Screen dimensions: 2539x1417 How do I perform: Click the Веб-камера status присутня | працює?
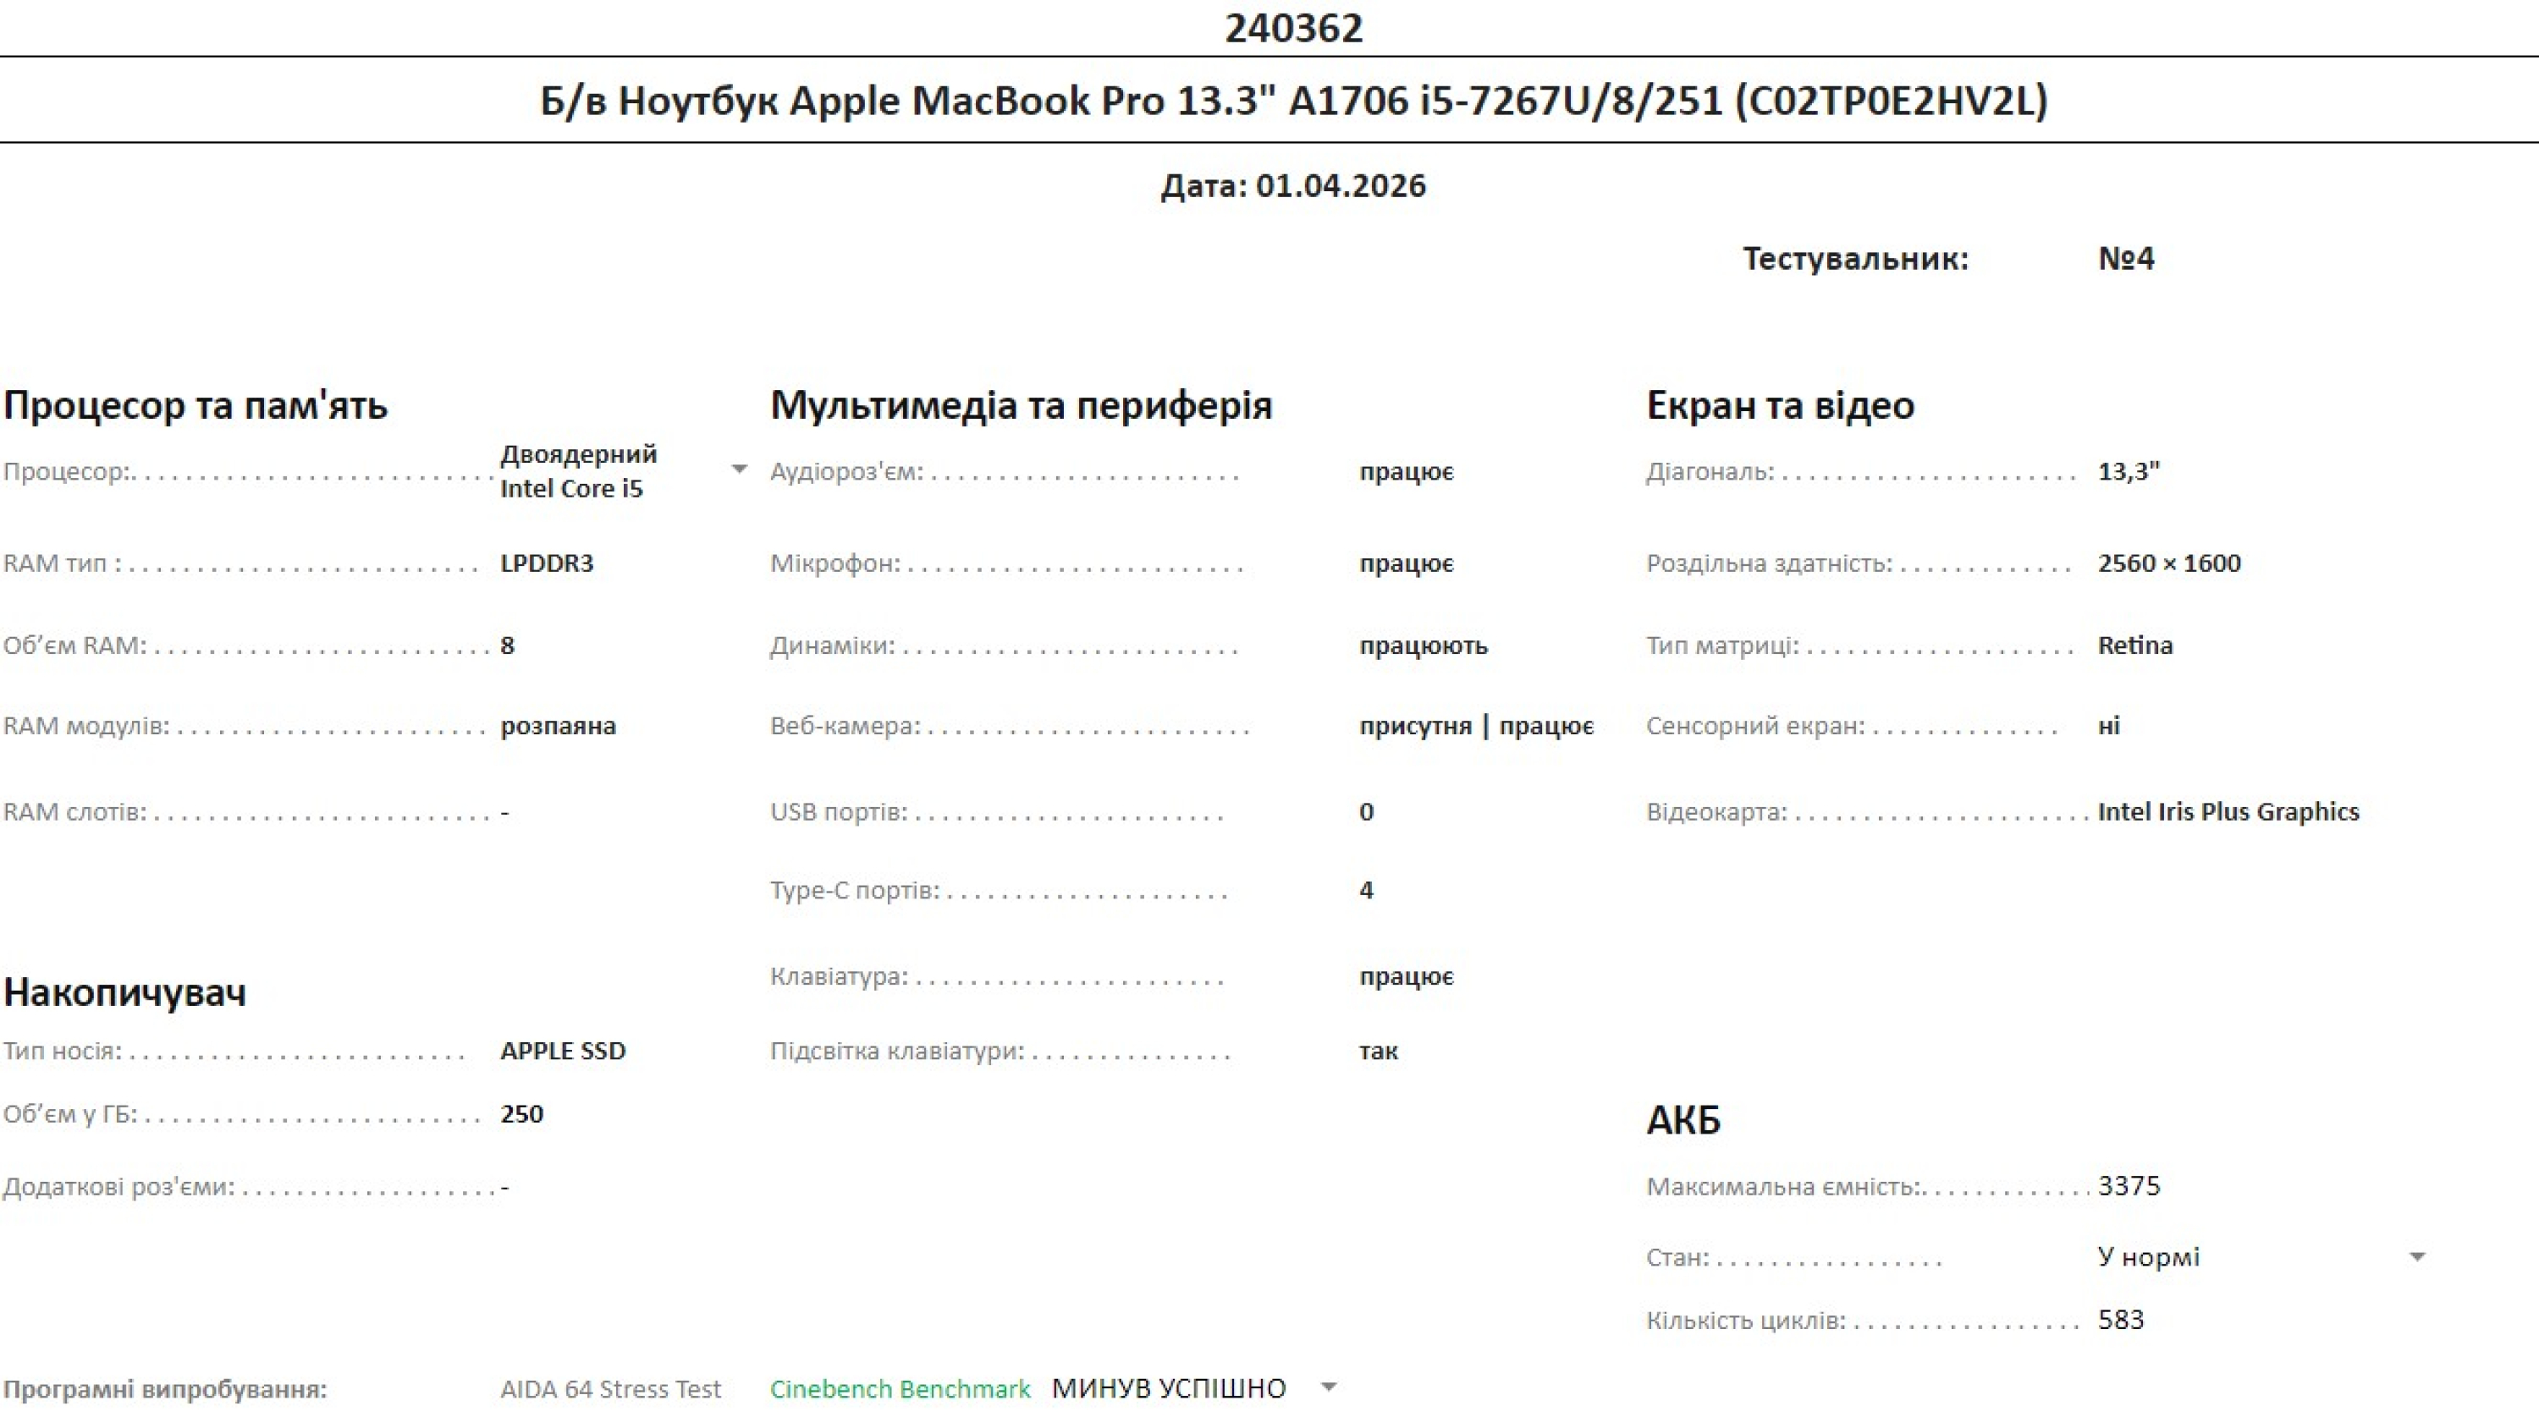[x=1477, y=726]
